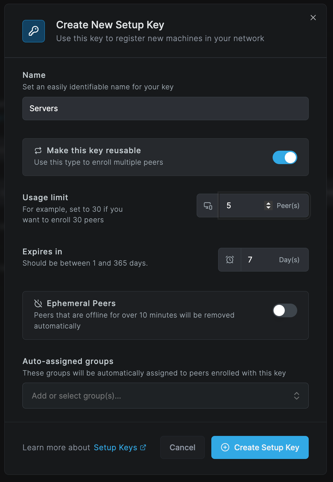This screenshot has height=482, width=333.
Task: Click the Expires in days value field
Action: (x=274, y=260)
